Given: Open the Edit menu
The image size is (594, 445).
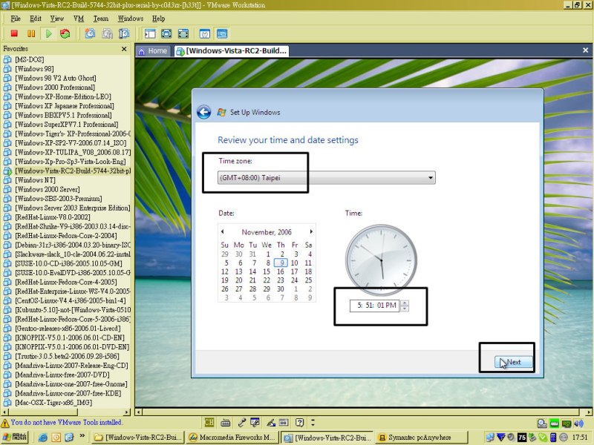Looking at the screenshot, I should tap(36, 19).
